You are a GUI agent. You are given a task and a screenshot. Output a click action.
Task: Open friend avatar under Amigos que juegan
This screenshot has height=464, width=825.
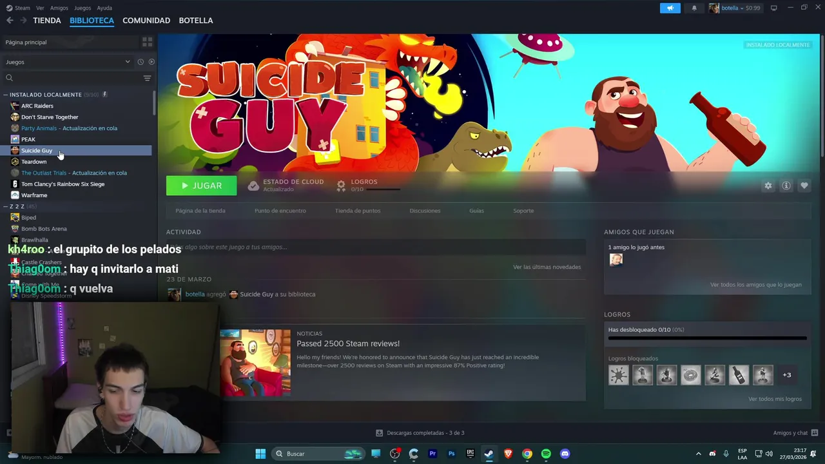[616, 260]
